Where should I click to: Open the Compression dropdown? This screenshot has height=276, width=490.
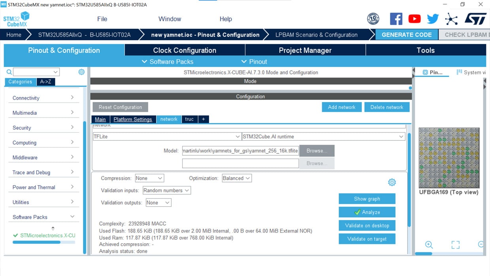(x=149, y=178)
